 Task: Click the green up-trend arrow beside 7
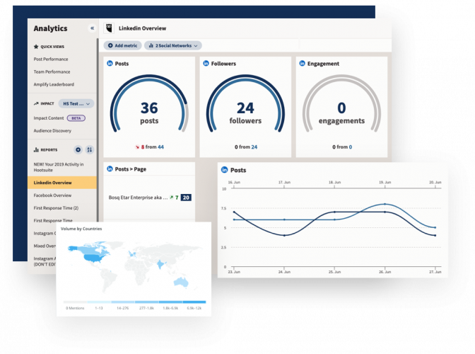172,198
